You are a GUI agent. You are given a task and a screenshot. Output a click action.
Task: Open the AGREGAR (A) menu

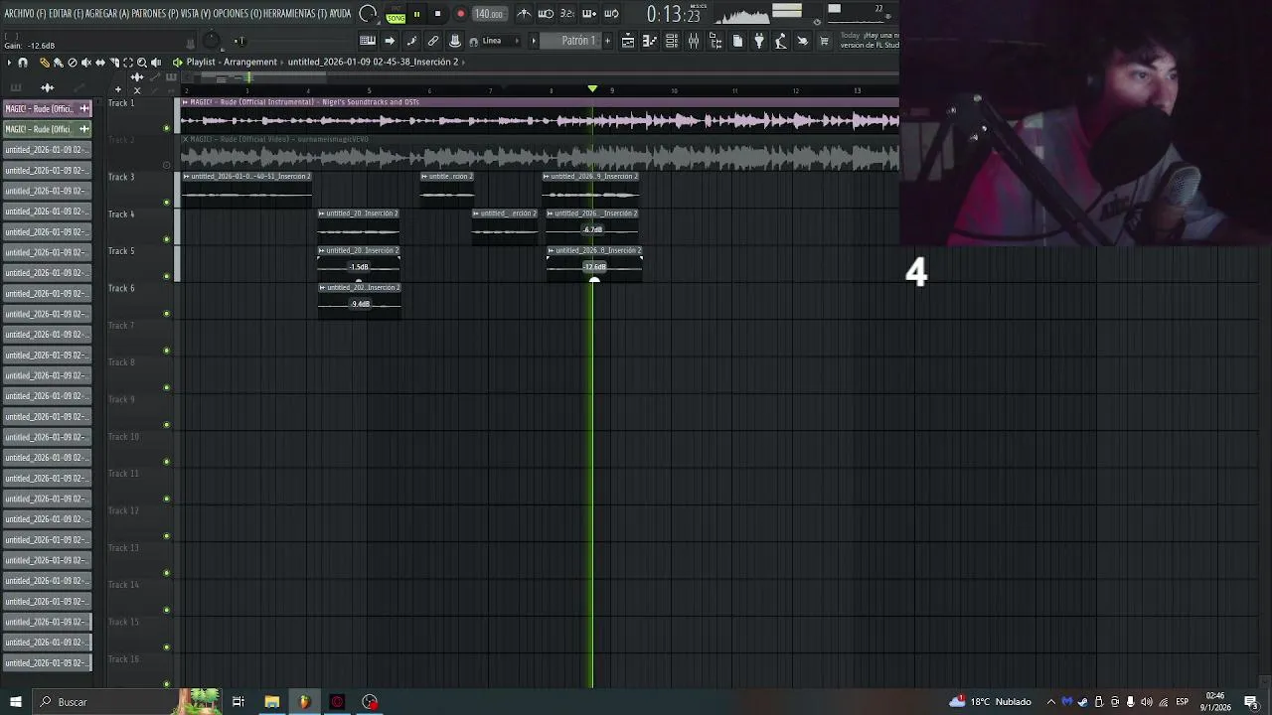tap(109, 14)
